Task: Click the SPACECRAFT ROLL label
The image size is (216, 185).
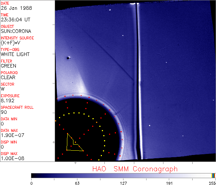Action: click(x=17, y=107)
